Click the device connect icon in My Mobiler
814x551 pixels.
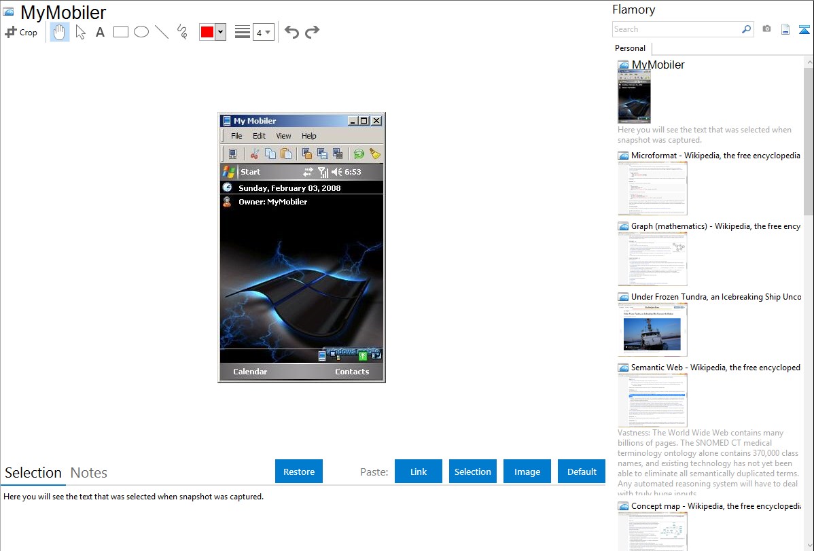pyautogui.click(x=232, y=154)
